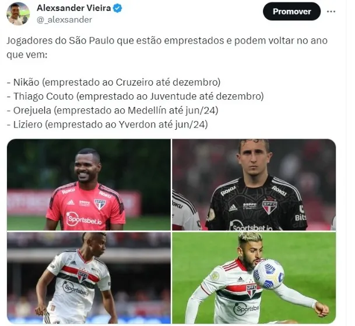Open the photo of player in black goalkeeper kit
This screenshot has height=326, width=355.
(x=254, y=185)
